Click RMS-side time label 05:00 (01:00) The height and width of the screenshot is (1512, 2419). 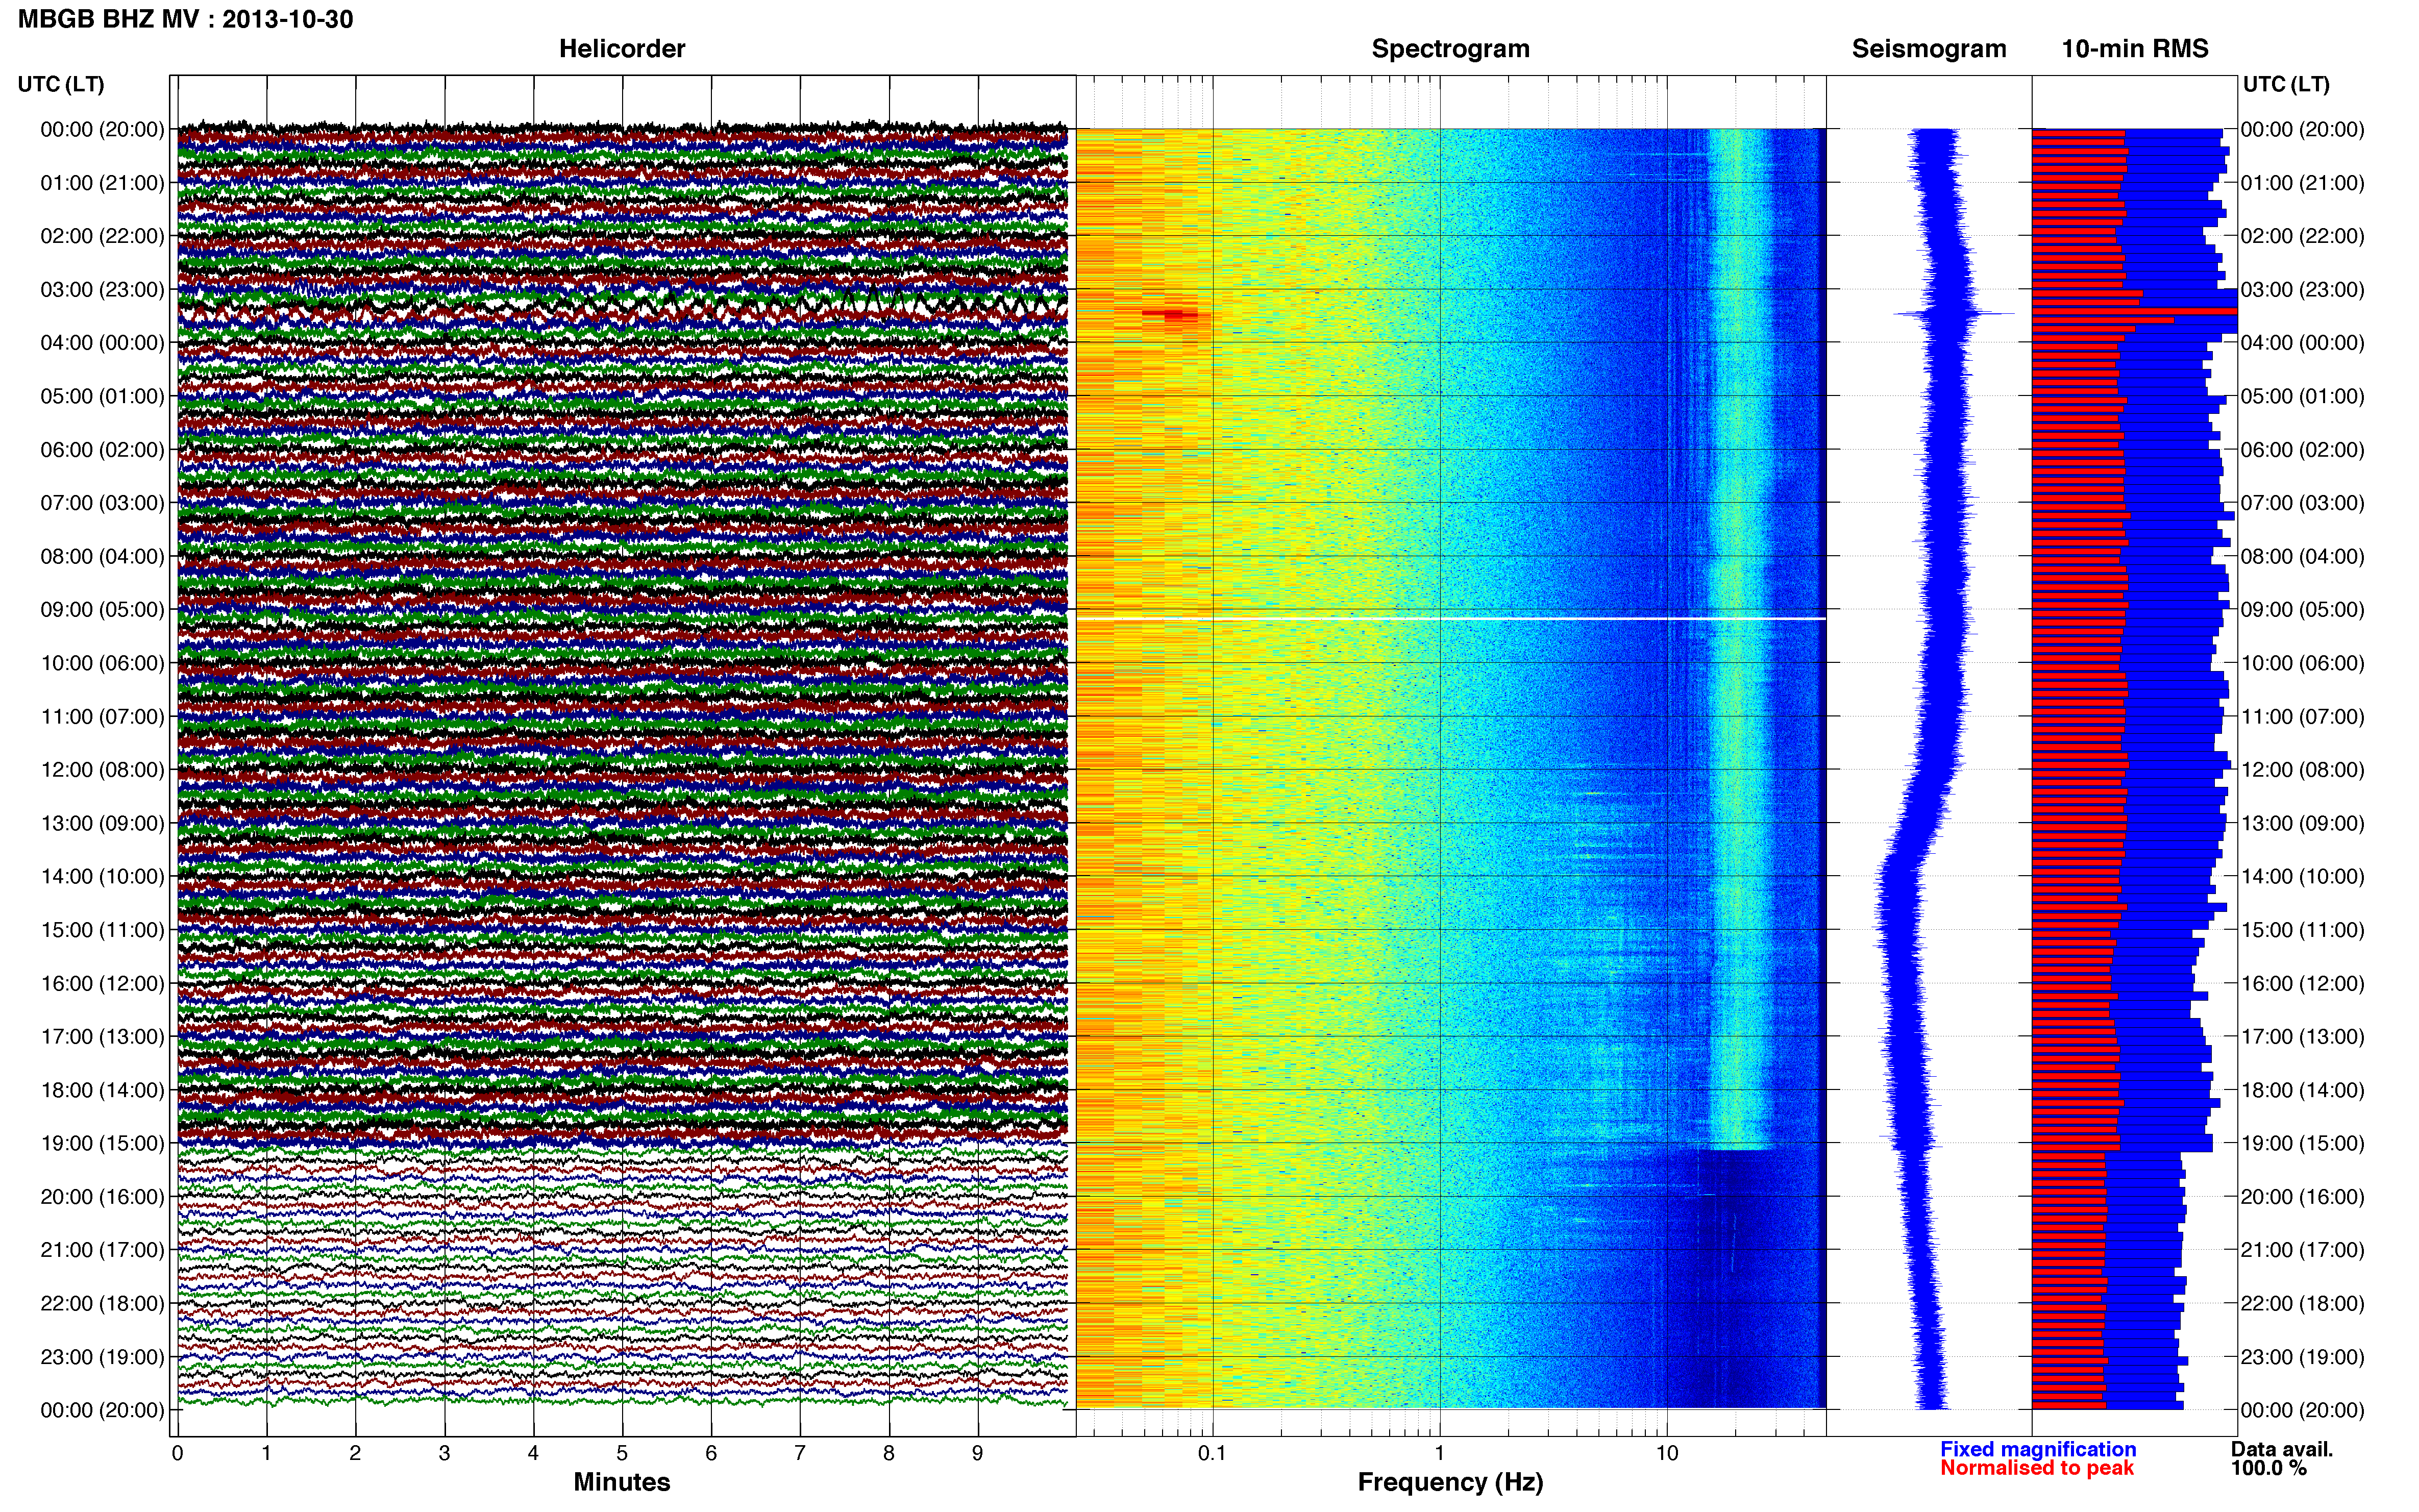[x=2302, y=396]
